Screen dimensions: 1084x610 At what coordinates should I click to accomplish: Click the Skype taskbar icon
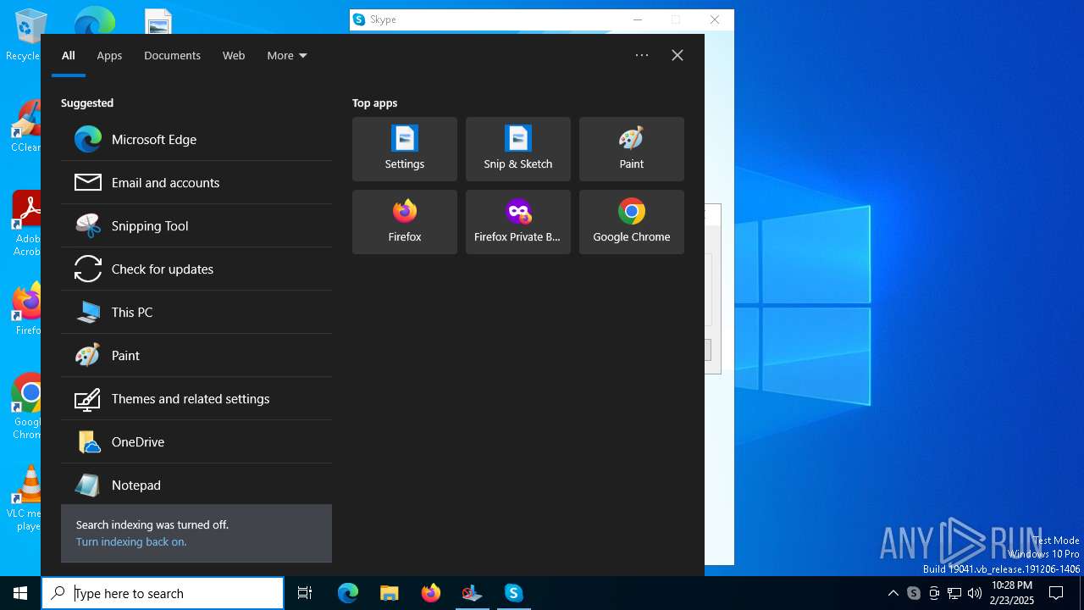tap(514, 593)
